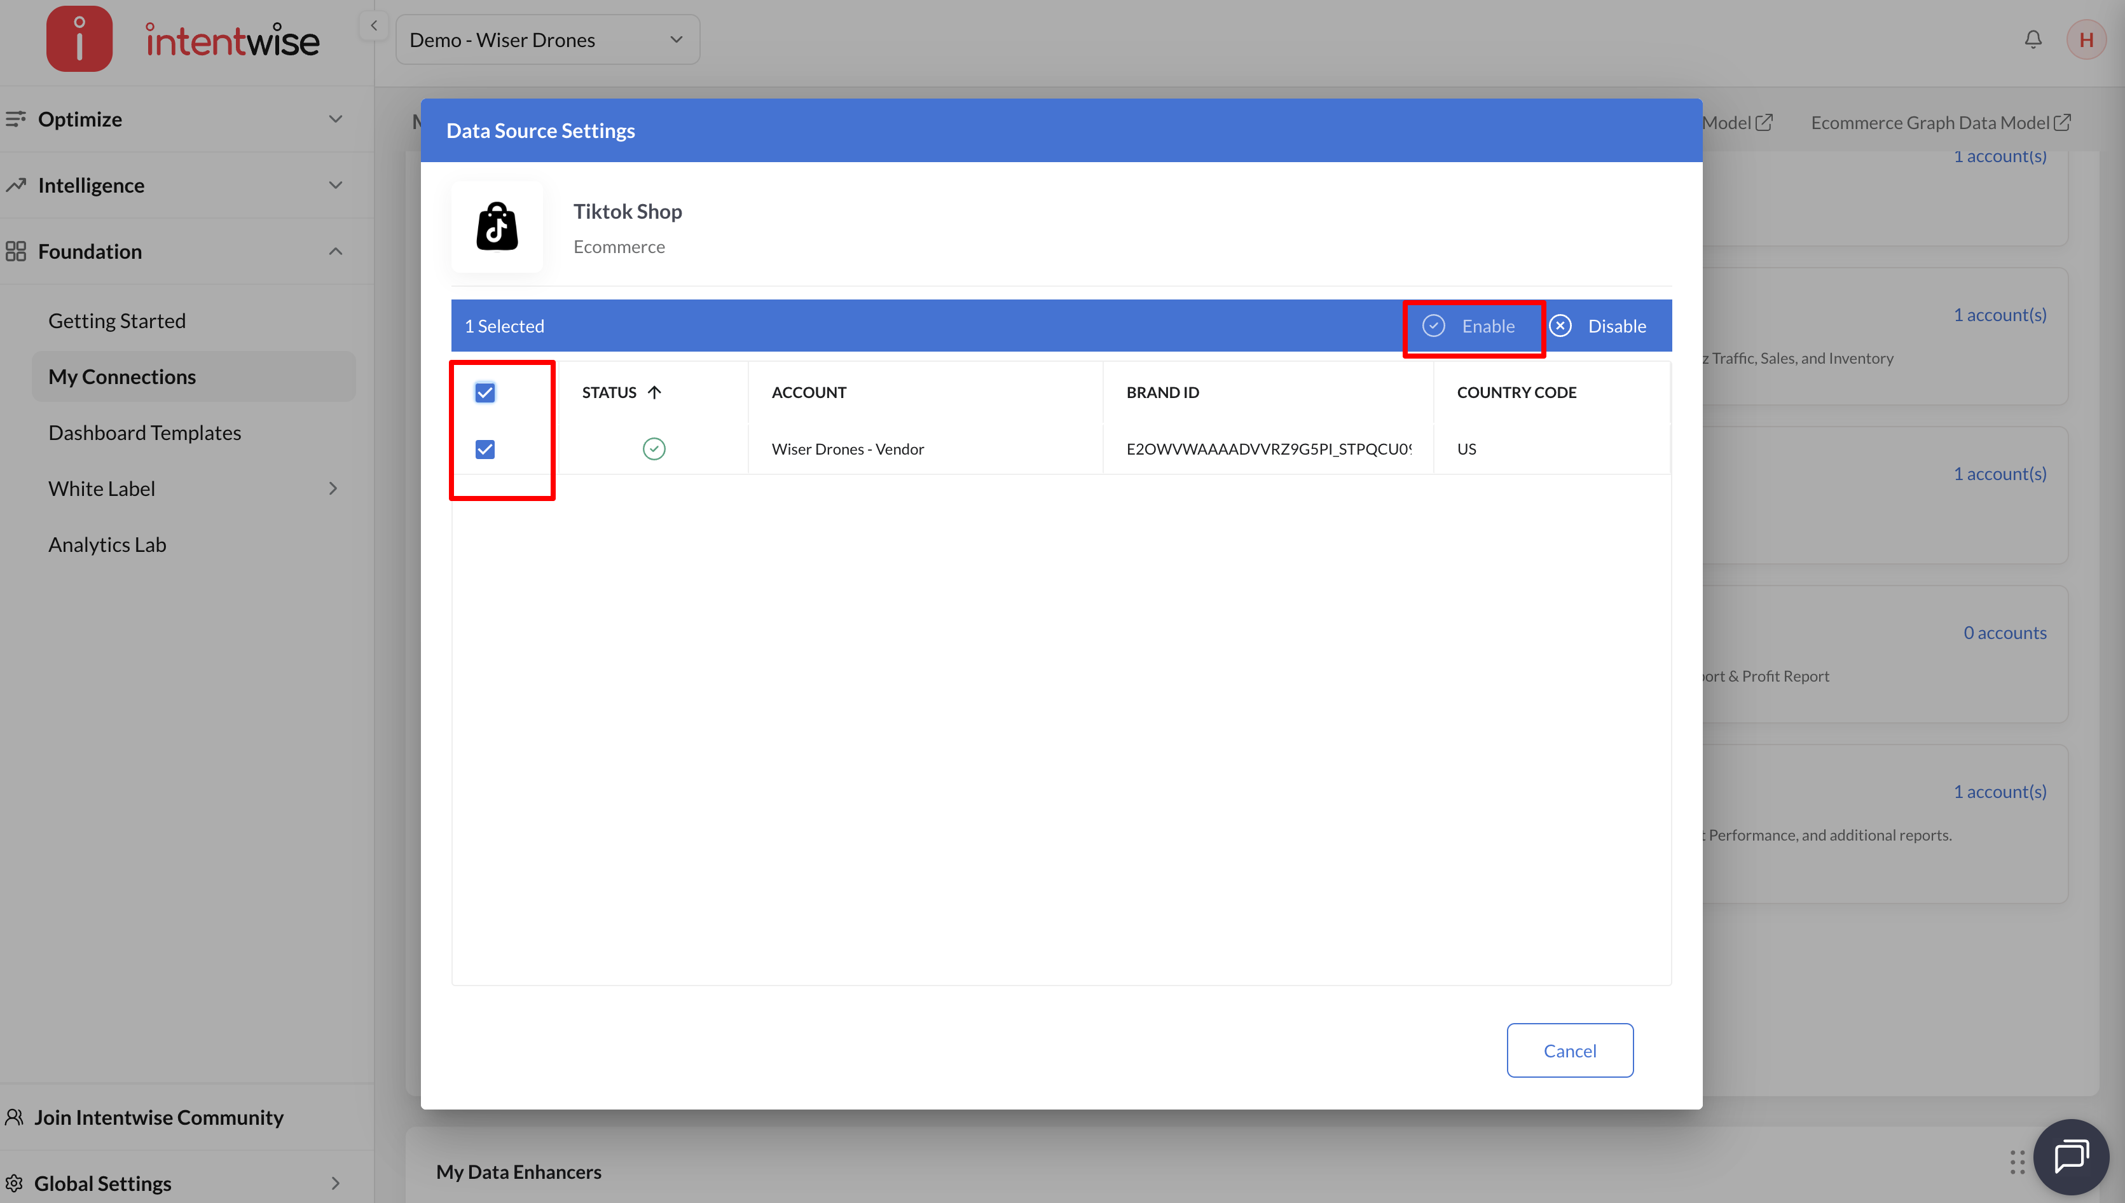2125x1203 pixels.
Task: Open the notifications bell
Action: tap(2032, 39)
